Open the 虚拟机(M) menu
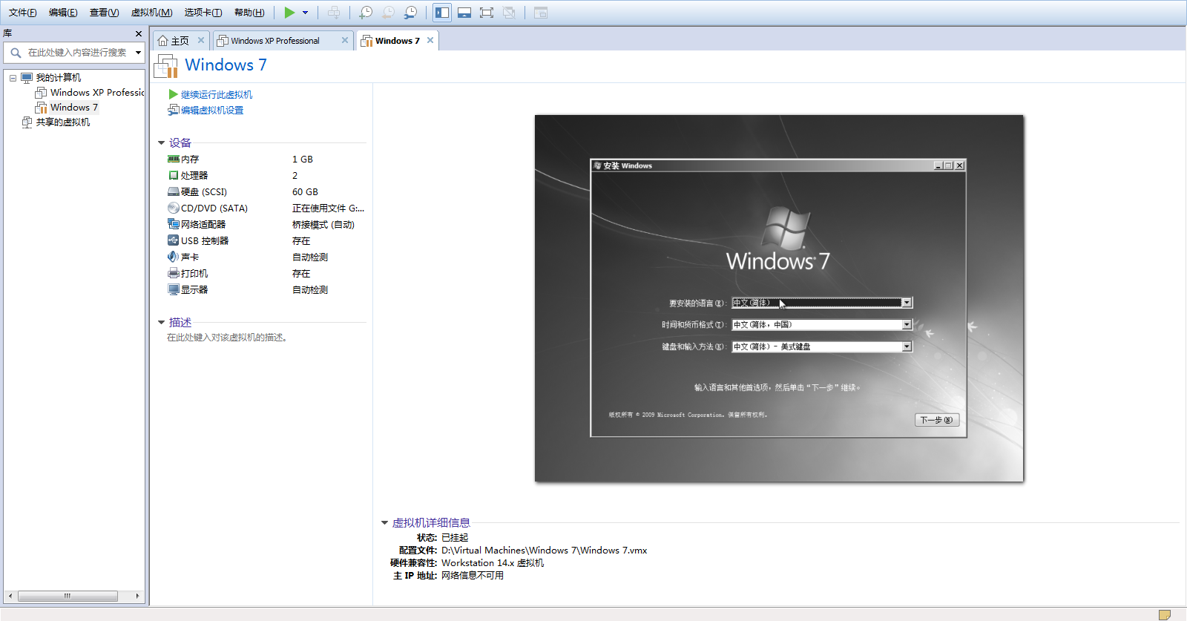This screenshot has height=621, width=1187. click(151, 13)
